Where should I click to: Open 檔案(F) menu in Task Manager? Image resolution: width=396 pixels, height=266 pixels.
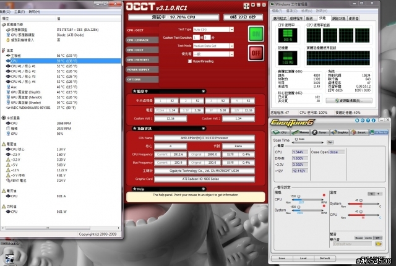[277, 11]
